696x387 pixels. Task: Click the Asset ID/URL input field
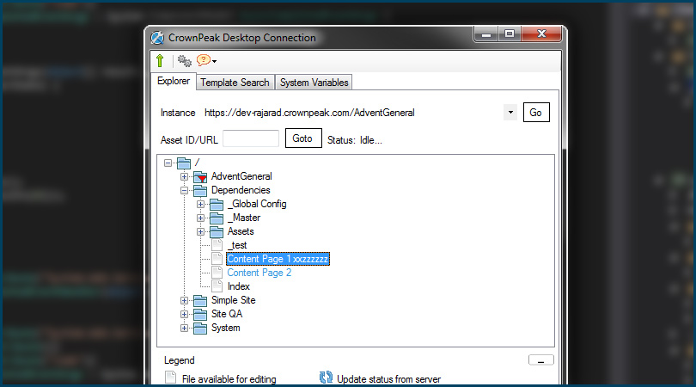[251, 138]
